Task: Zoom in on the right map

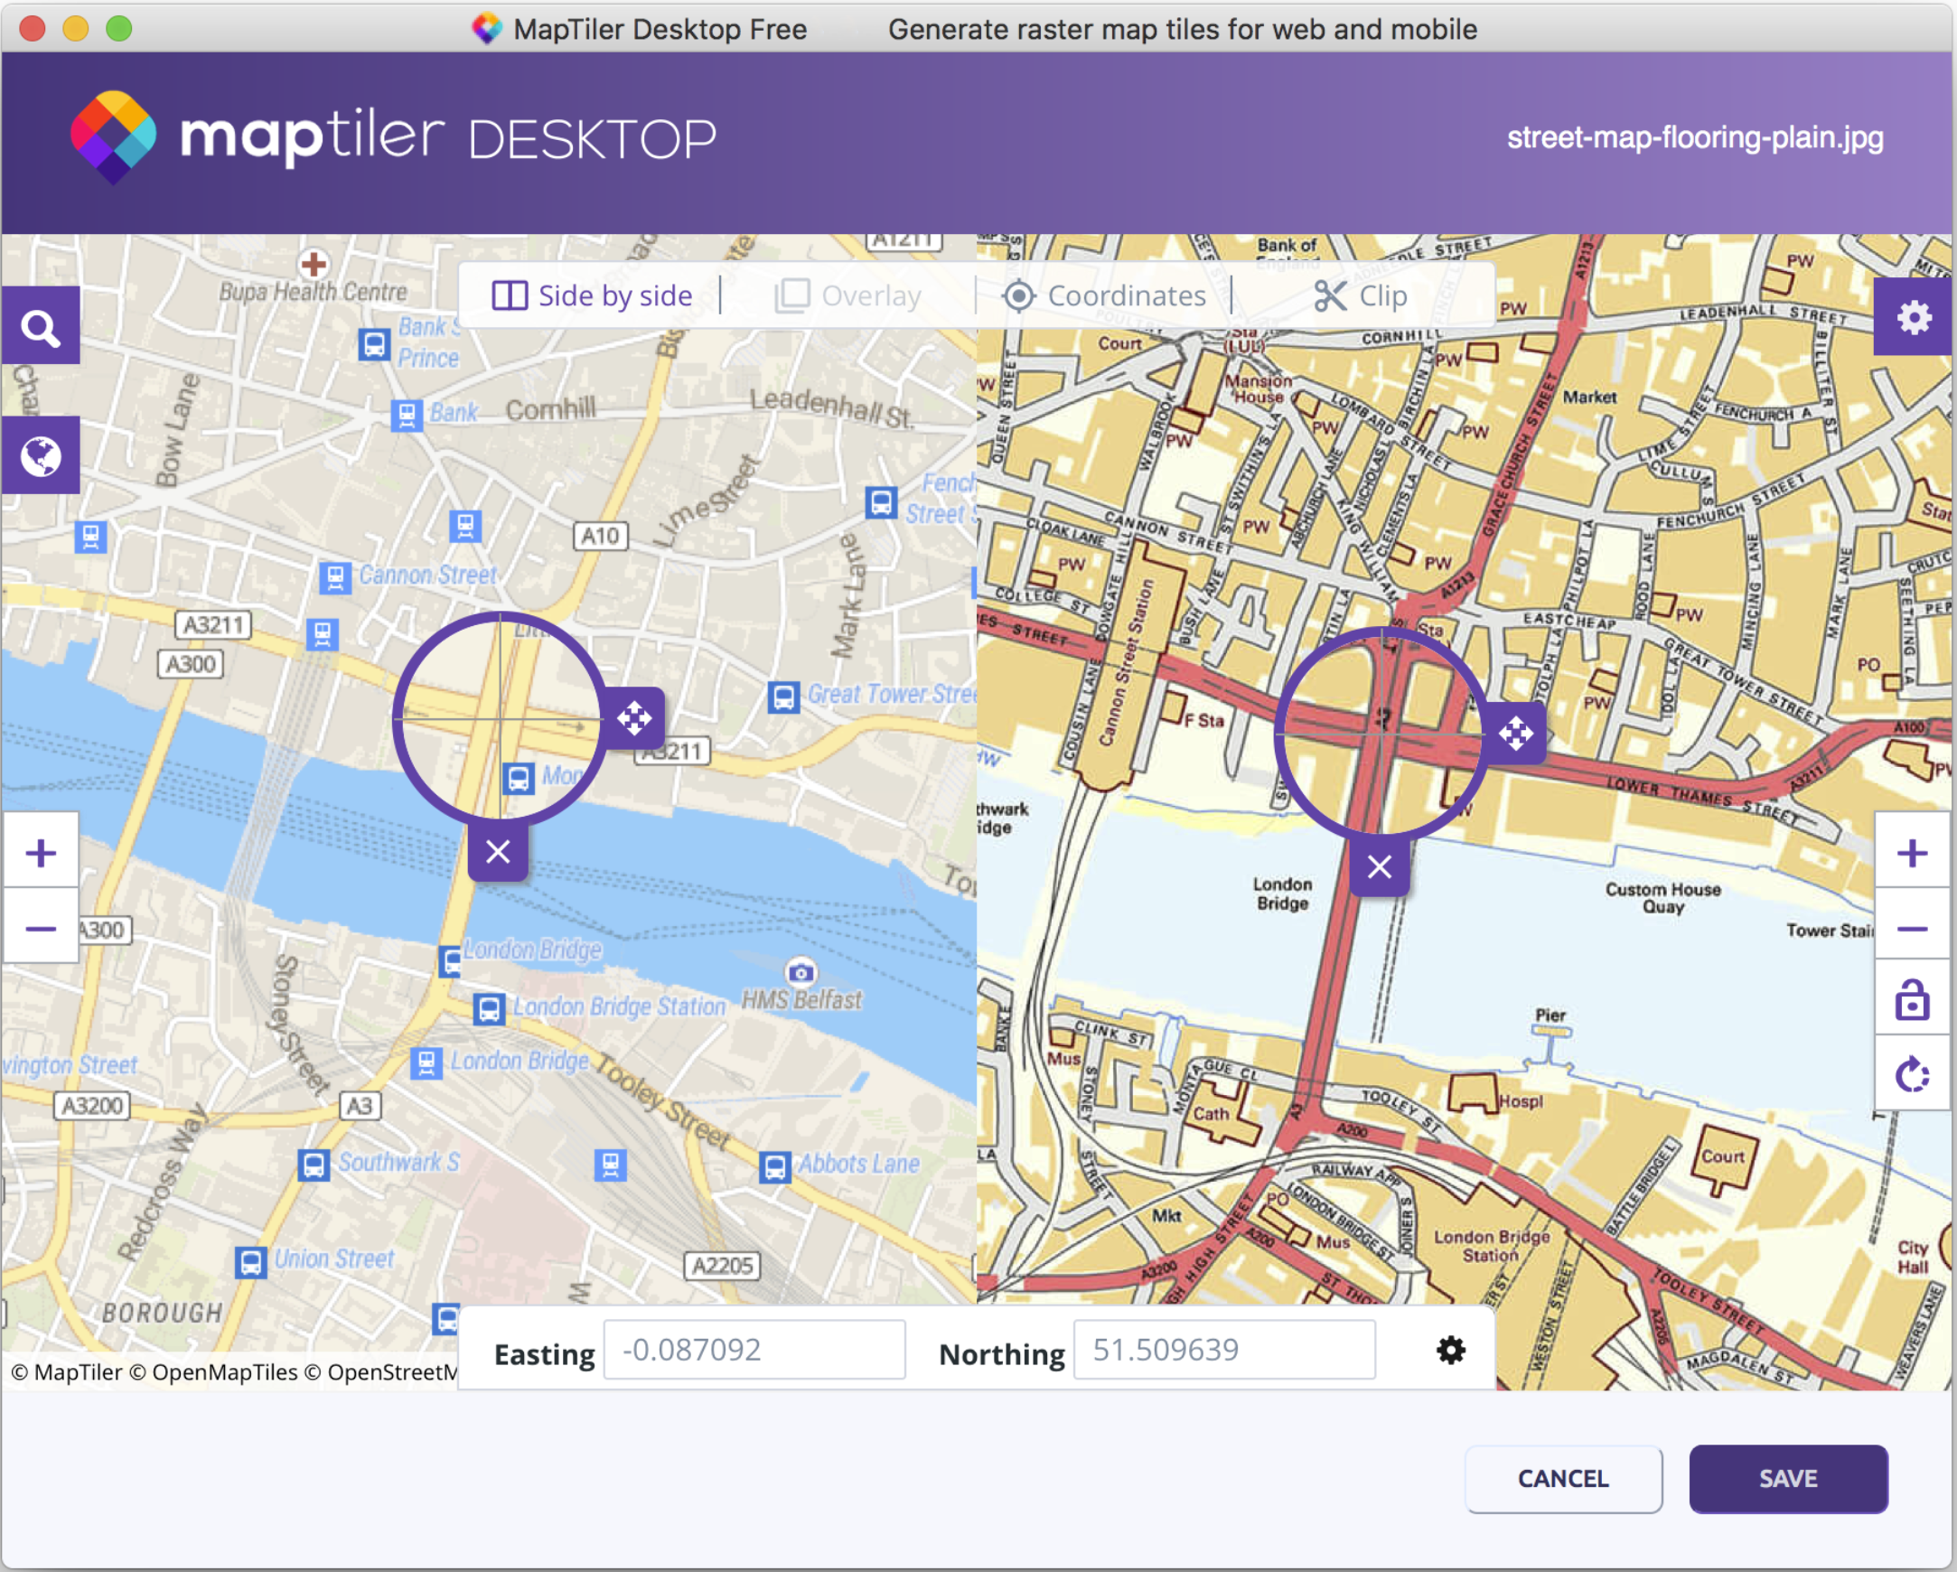Action: (1912, 852)
